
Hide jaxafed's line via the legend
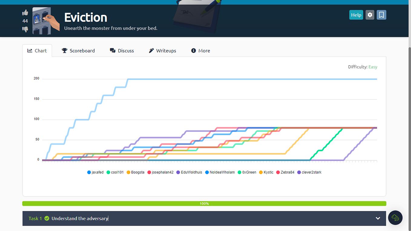[95, 172]
